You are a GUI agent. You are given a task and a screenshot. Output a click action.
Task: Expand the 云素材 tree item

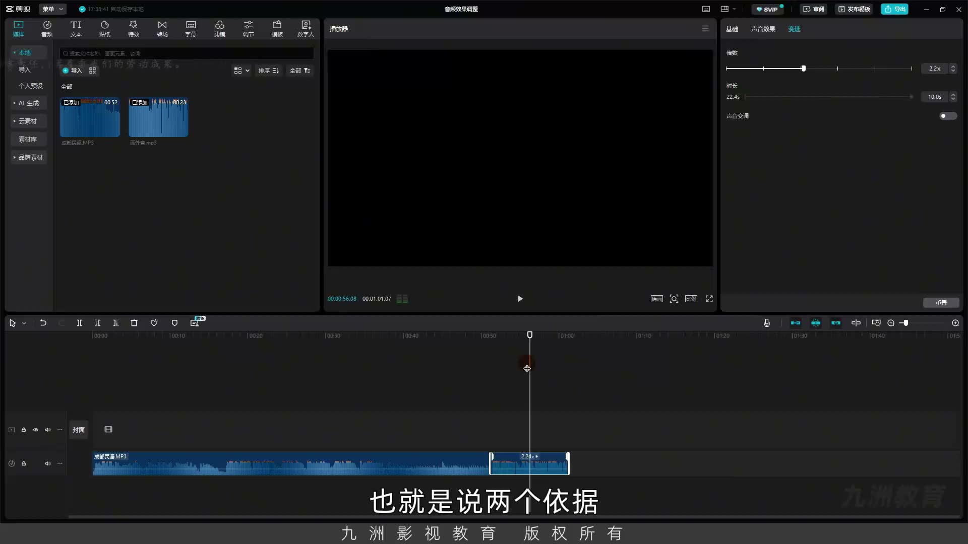pyautogui.click(x=29, y=121)
